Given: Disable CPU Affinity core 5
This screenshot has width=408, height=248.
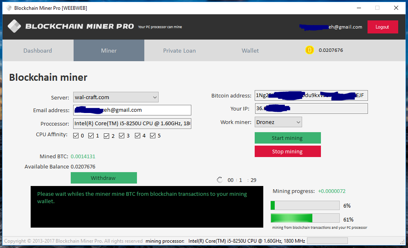Looking at the screenshot, I should tap(152, 135).
